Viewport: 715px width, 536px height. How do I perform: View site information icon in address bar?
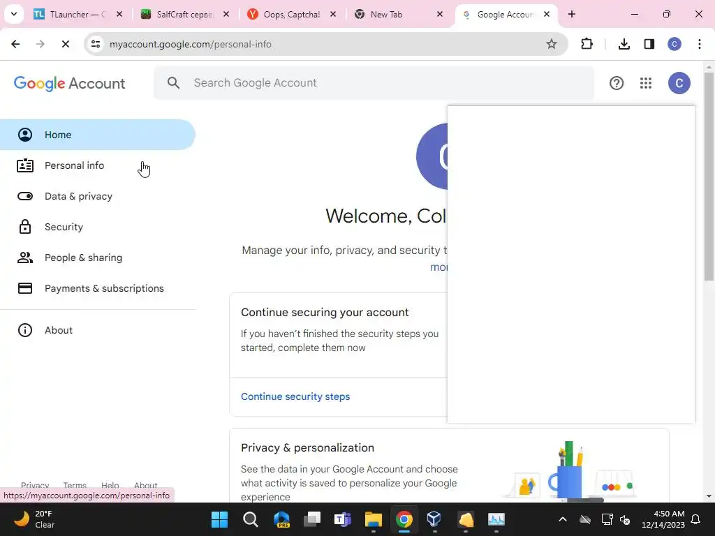click(x=96, y=44)
